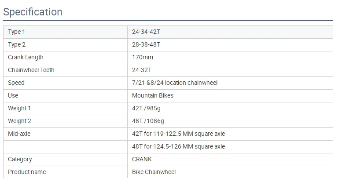Click the Weight 1 label
This screenshot has height=178, width=338.
(19, 109)
